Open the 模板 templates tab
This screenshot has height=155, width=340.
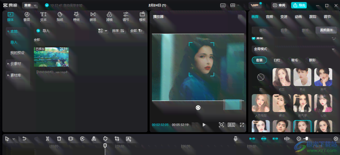pyautogui.click(x=142, y=17)
